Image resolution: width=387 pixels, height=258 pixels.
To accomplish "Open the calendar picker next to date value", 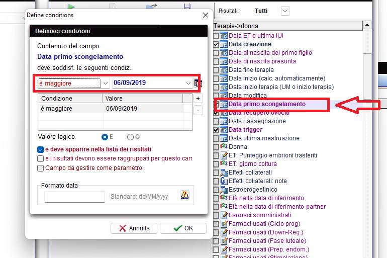I will pos(198,83).
